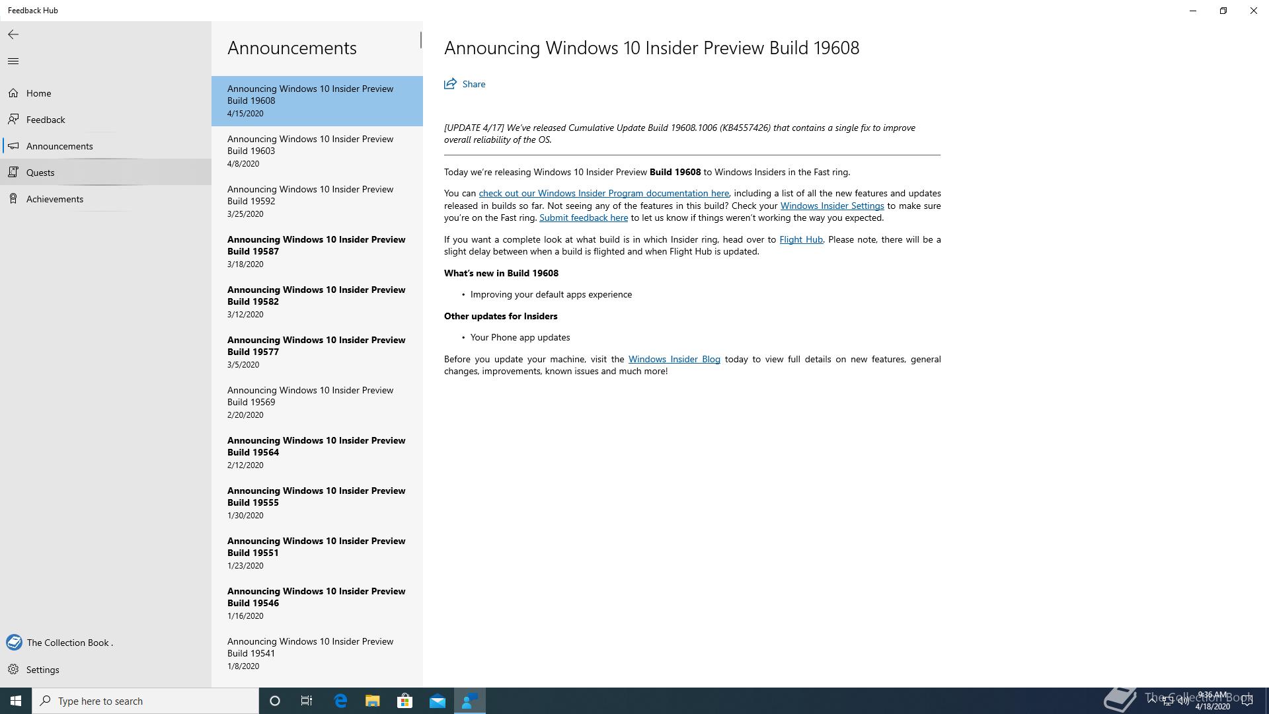
Task: Select Build 19569 announcement
Action: click(x=317, y=403)
